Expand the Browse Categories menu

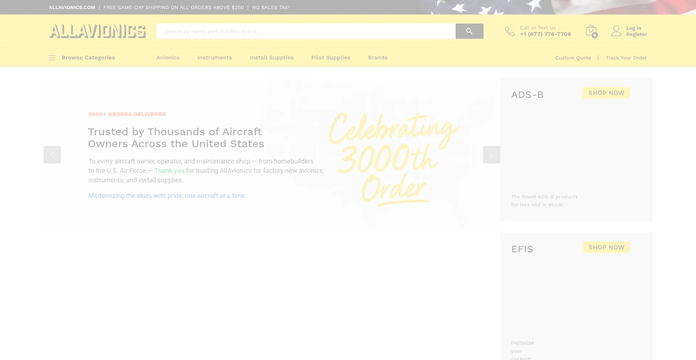[x=88, y=58]
